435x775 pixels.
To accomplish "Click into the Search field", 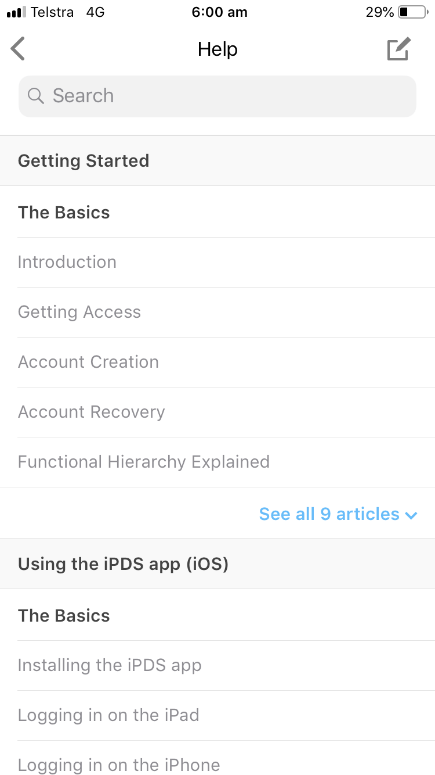I will [x=217, y=96].
